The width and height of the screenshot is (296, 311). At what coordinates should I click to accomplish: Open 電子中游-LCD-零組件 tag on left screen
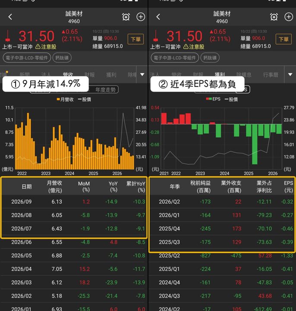click(x=27, y=58)
